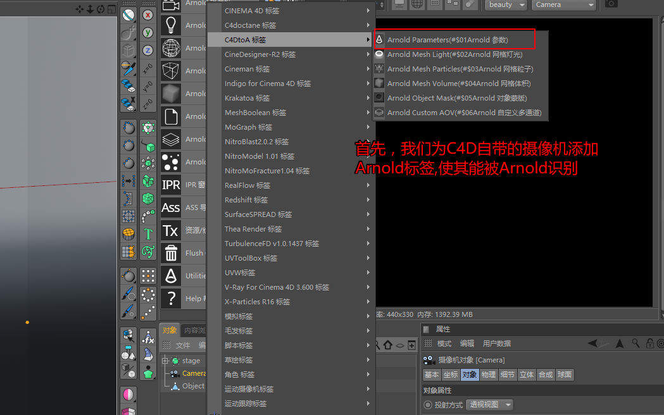Select the paint brush tool icon

coord(128,294)
